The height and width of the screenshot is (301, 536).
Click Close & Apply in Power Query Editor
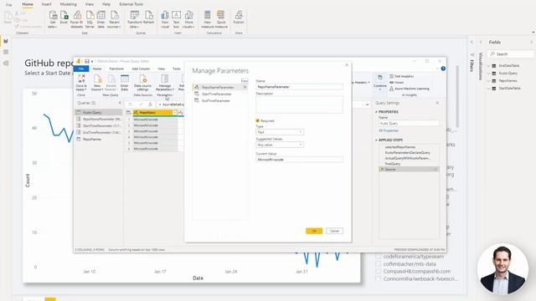[x=81, y=83]
